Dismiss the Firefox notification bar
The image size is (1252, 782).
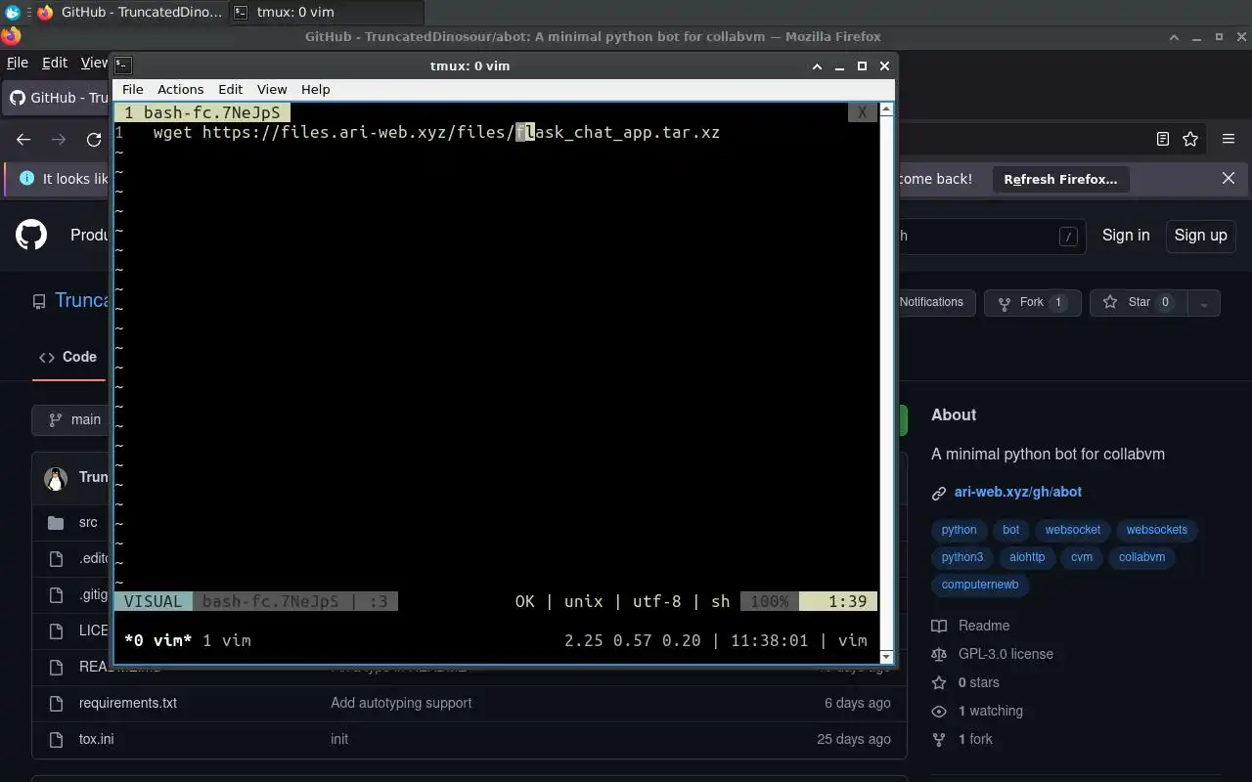coord(1229,178)
